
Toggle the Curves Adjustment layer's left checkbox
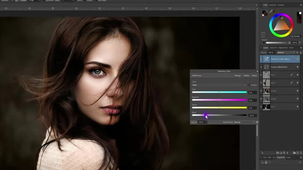(x=261, y=67)
